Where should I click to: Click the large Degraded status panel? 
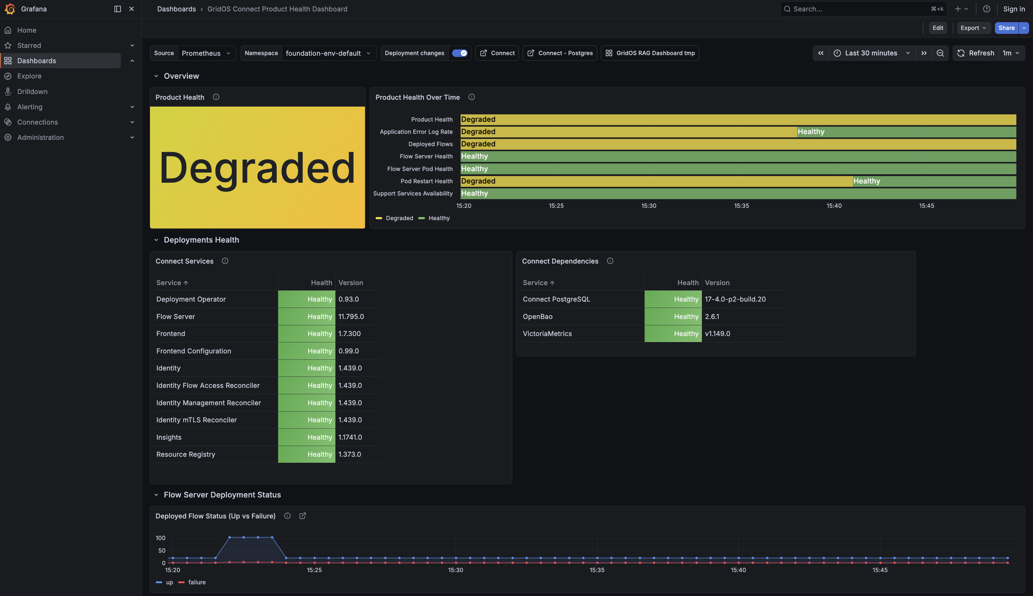point(257,167)
